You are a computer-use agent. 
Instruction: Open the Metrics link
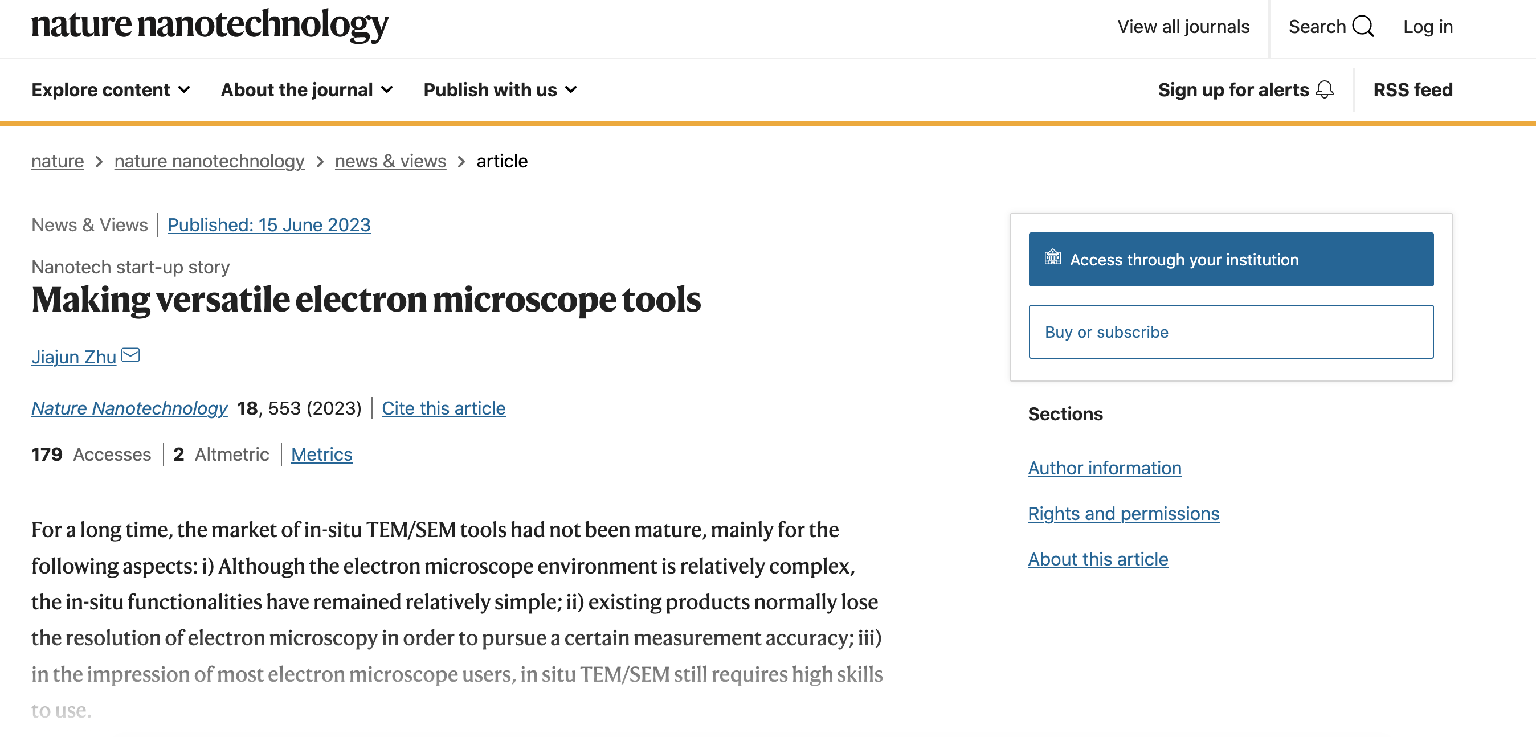[x=321, y=455]
